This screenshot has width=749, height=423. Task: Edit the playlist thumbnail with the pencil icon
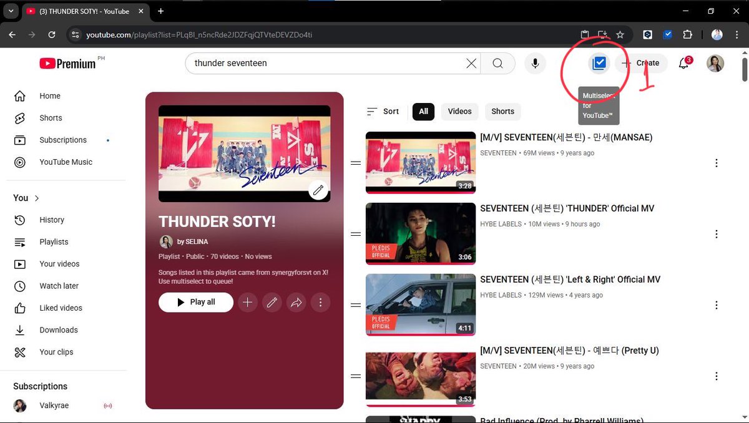(x=318, y=190)
